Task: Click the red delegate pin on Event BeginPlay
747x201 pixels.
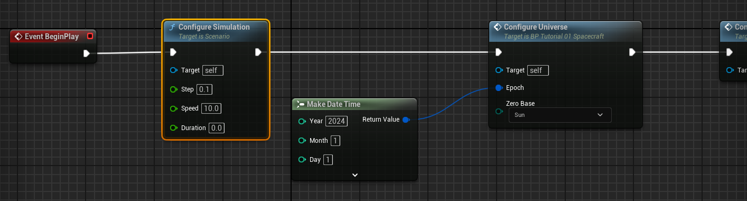Action: point(90,36)
